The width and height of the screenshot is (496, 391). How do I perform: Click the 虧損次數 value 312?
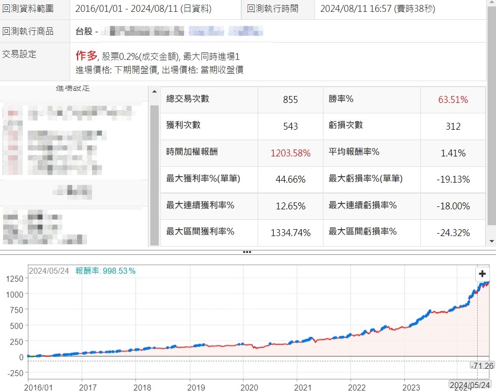[452, 126]
